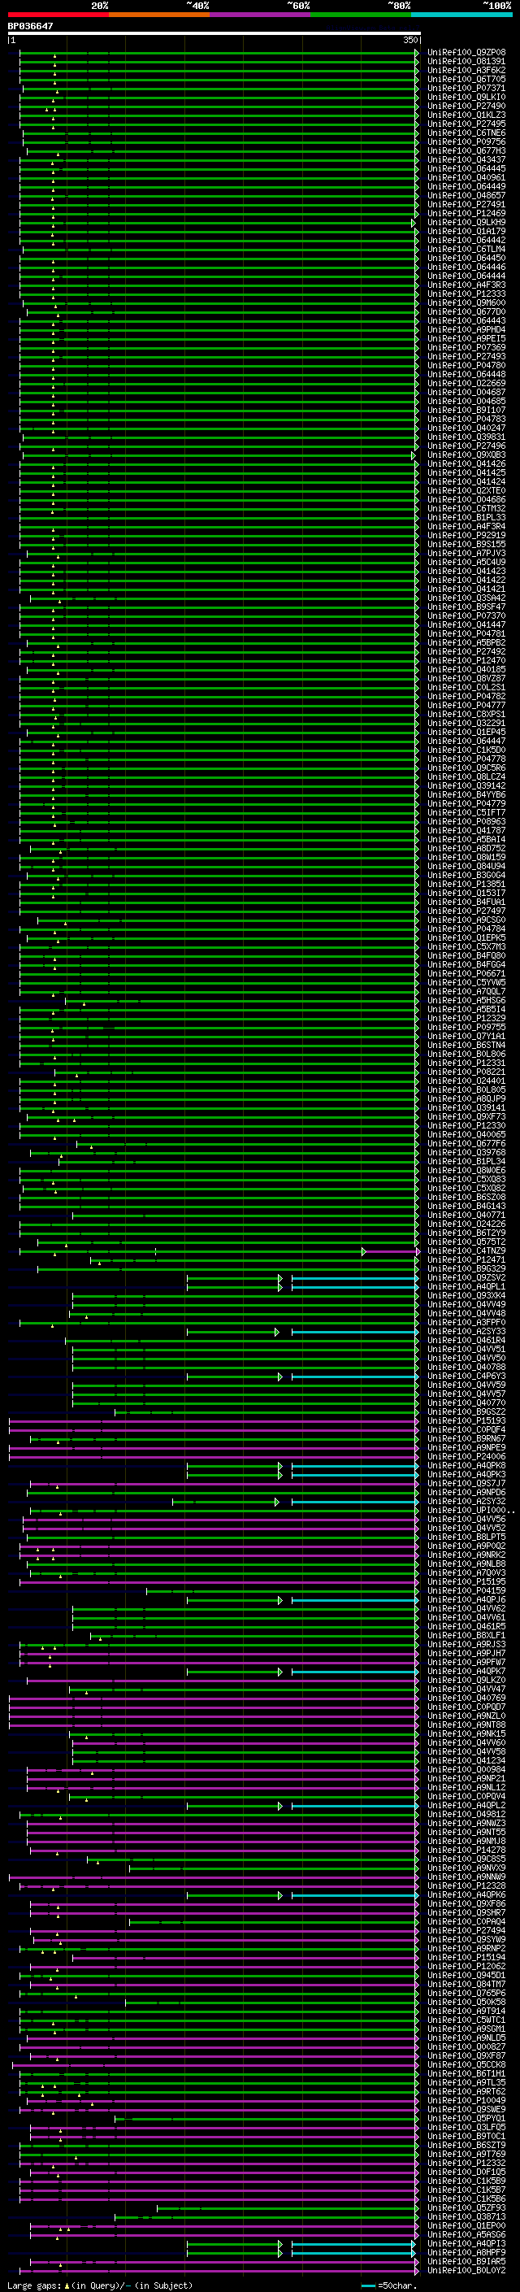The width and height of the screenshot is (520, 2292).
Task: Select label UniRef100_A4QPK8
Action: tap(466, 1465)
